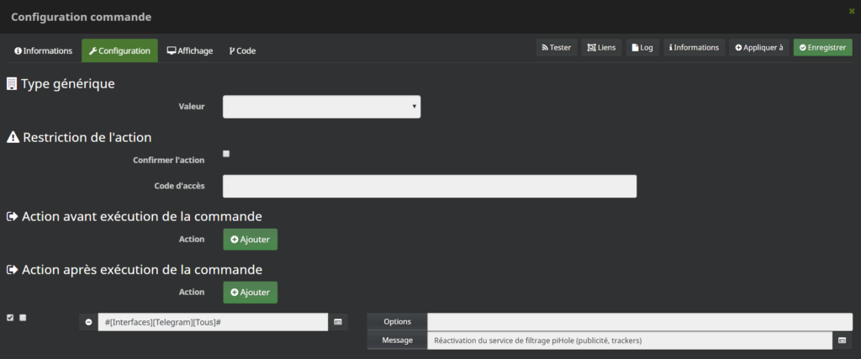This screenshot has height=359, width=861.
Task: Remove the Telegram action with minus icon
Action: [x=88, y=322]
